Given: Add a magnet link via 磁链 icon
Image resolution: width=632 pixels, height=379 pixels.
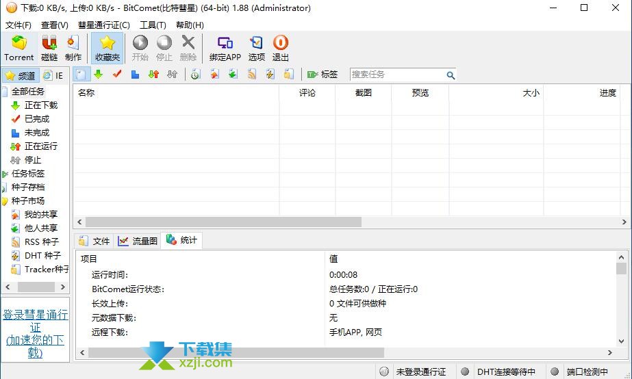Looking at the screenshot, I should [49, 49].
